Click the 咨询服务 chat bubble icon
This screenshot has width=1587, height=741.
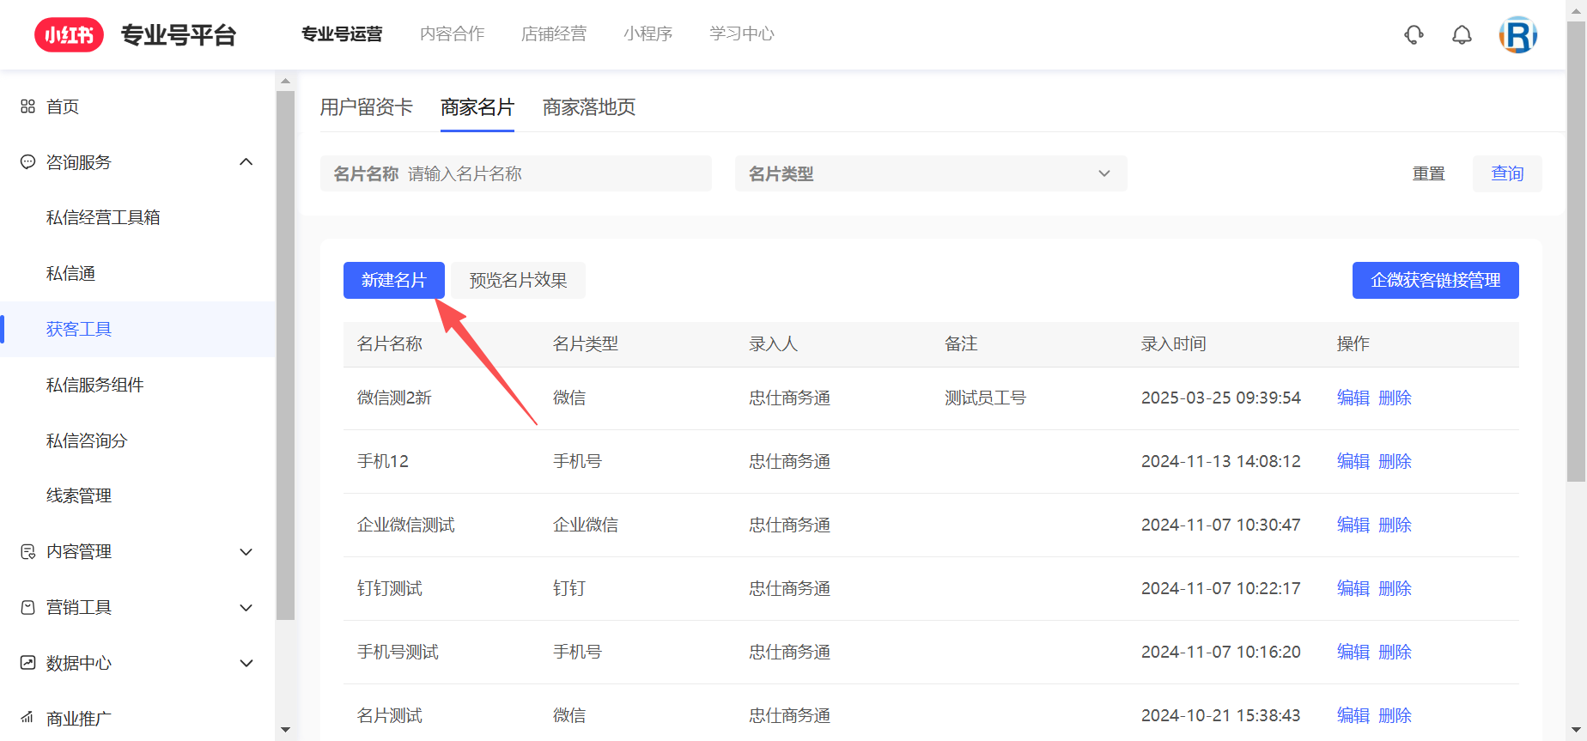tap(27, 162)
